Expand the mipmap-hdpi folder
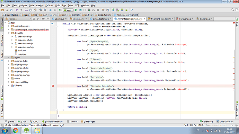 point(9,61)
